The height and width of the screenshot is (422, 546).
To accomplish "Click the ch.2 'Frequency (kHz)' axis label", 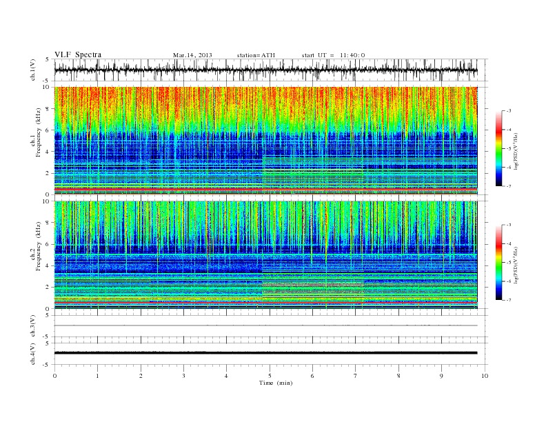I will coord(39,246).
